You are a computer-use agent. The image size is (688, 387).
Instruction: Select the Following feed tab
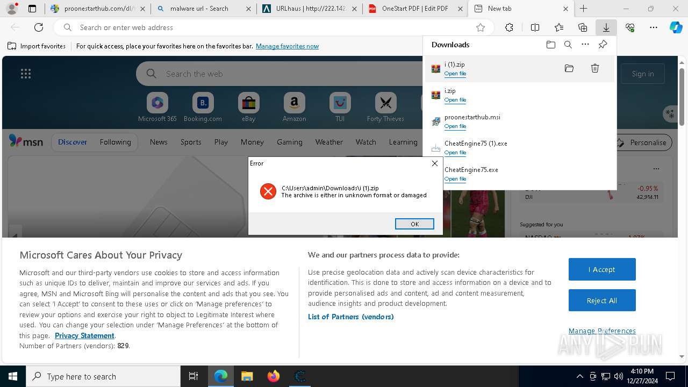point(115,142)
